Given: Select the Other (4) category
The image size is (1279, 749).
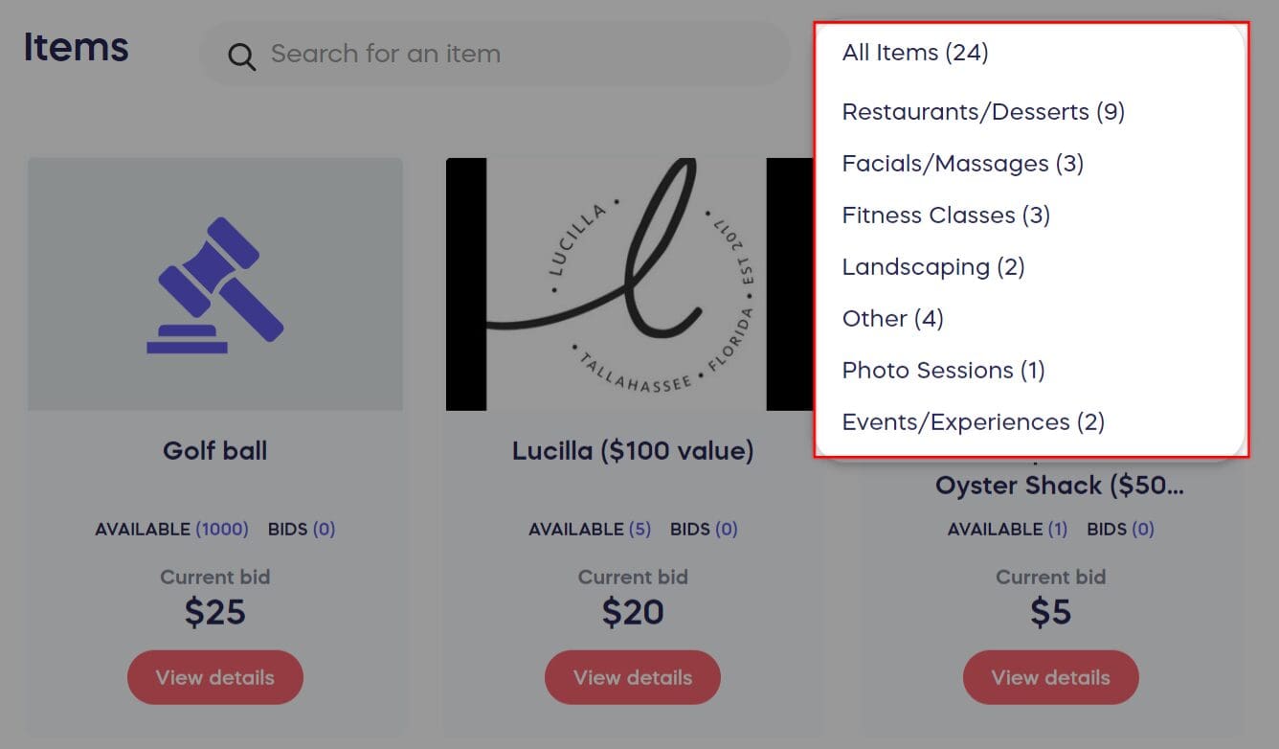Looking at the screenshot, I should [x=892, y=319].
